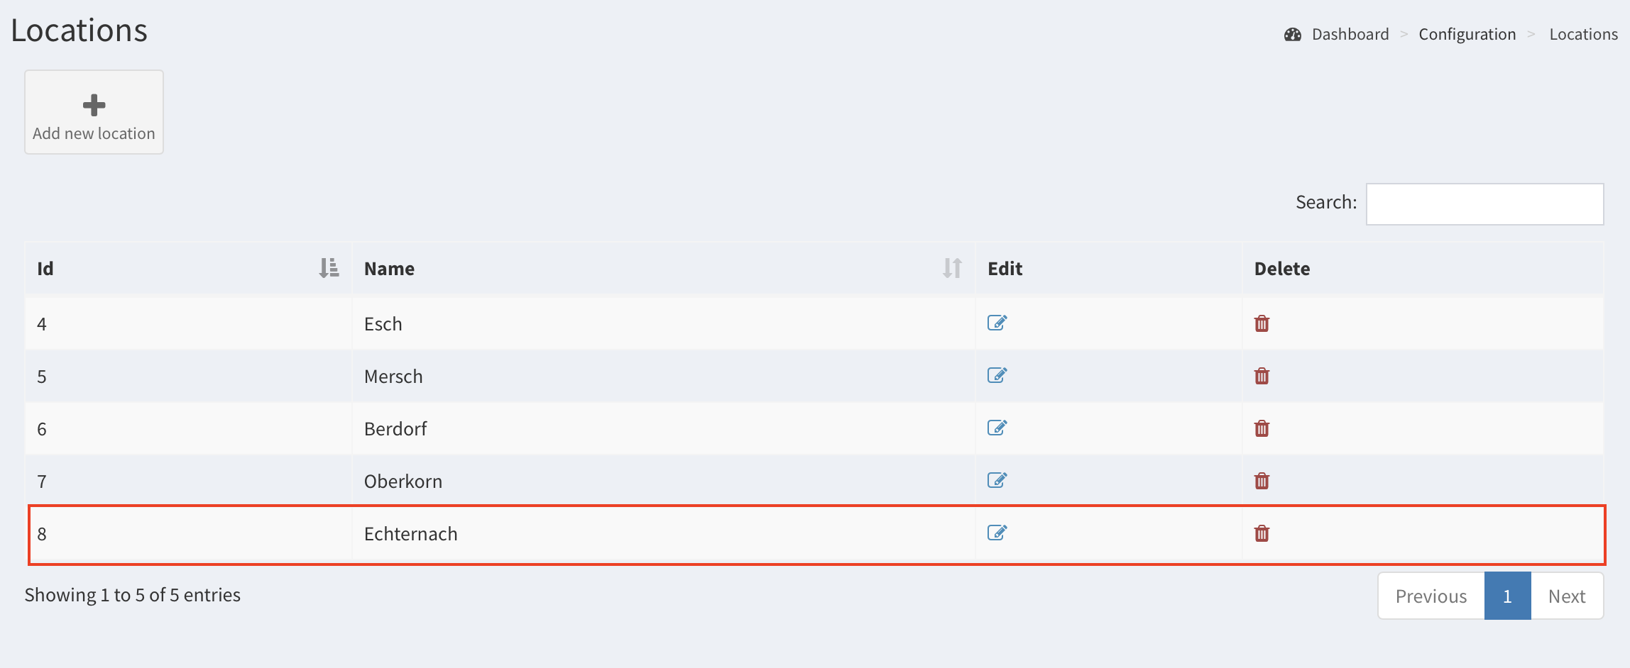Delete the Berdorf entry
Image resolution: width=1630 pixels, height=668 pixels.
(1262, 429)
